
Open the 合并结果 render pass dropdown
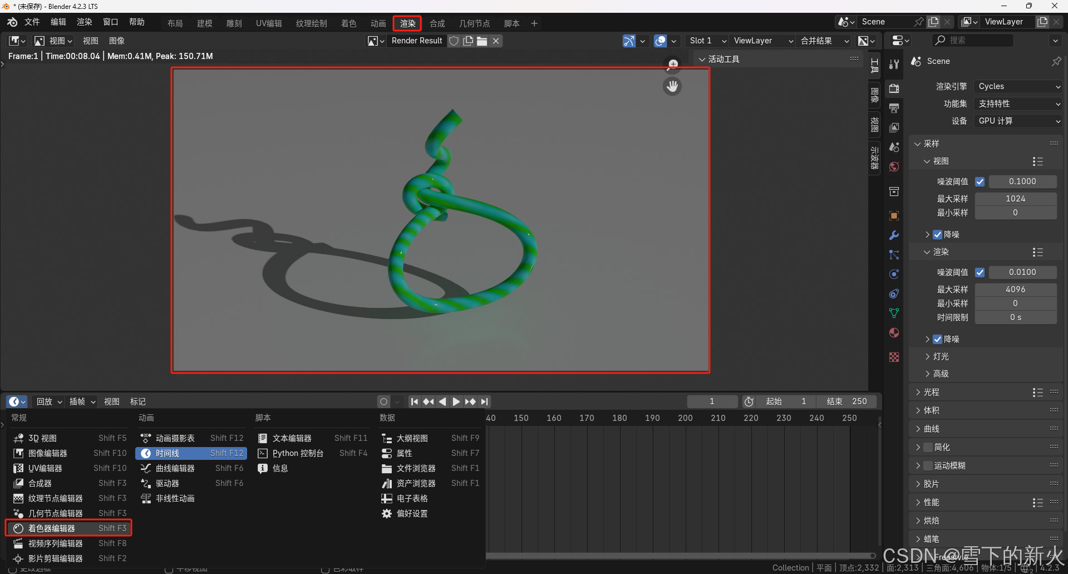pyautogui.click(x=824, y=41)
